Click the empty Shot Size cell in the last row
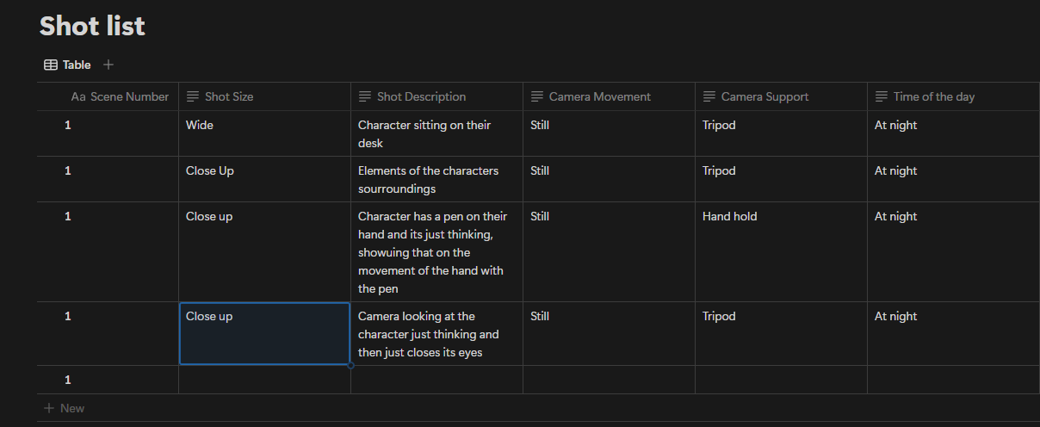The image size is (1040, 427). [x=264, y=380]
